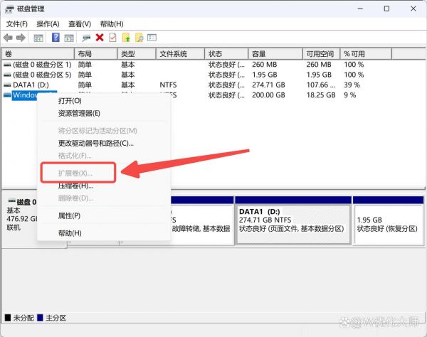Sort by the 容量 column header
Screen dimensions: 427x337
275,54
